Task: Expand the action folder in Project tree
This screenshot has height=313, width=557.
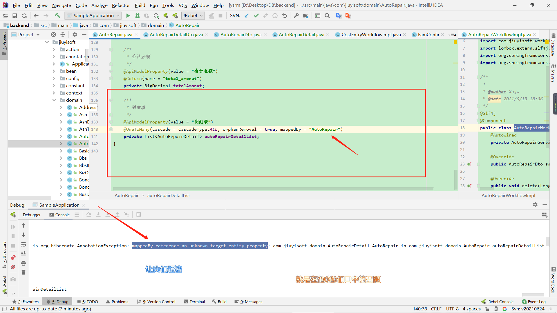Action: pyautogui.click(x=54, y=49)
